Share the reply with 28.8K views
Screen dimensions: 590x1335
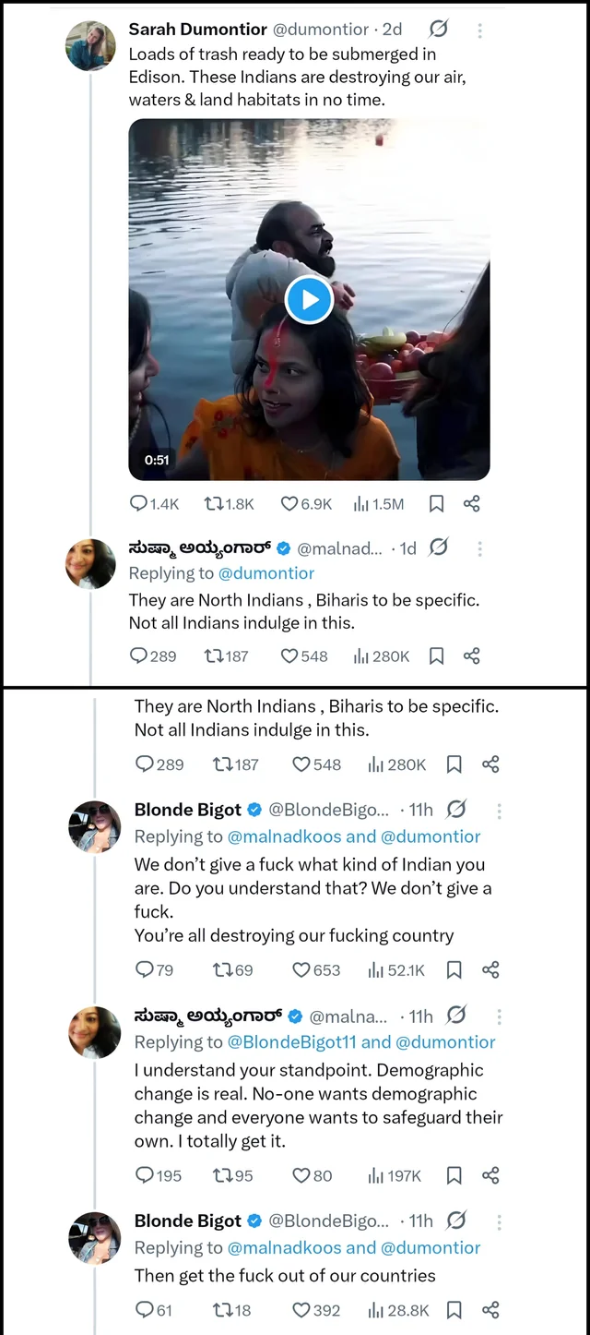(x=490, y=1310)
